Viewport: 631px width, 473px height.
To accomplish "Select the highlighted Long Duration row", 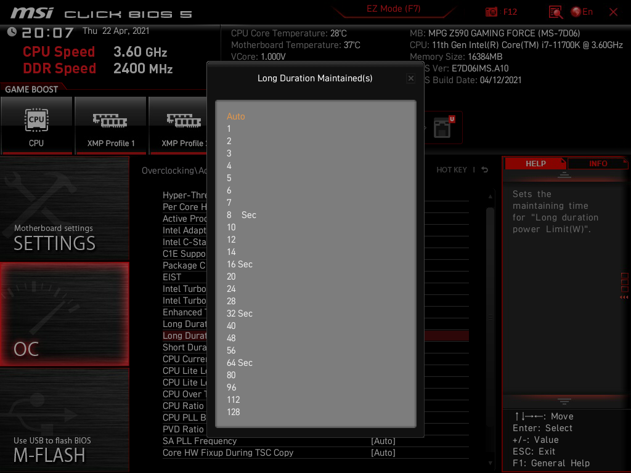I will (184, 336).
